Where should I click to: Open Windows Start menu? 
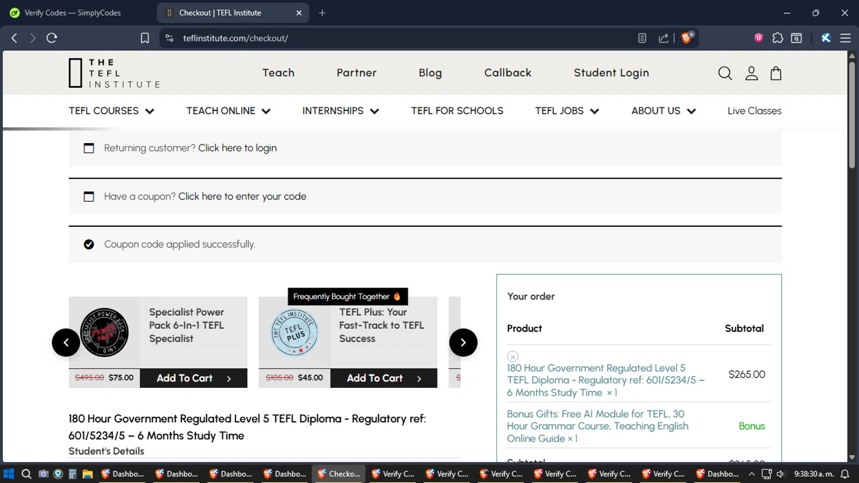pyautogui.click(x=9, y=474)
